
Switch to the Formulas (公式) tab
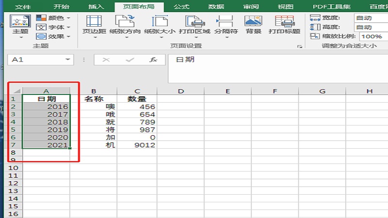pos(181,7)
